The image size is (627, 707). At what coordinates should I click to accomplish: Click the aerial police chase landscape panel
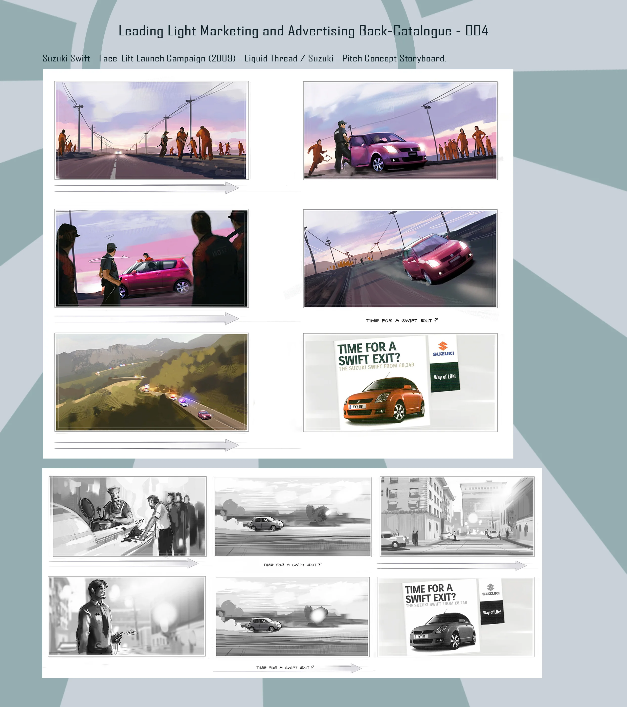click(x=151, y=382)
